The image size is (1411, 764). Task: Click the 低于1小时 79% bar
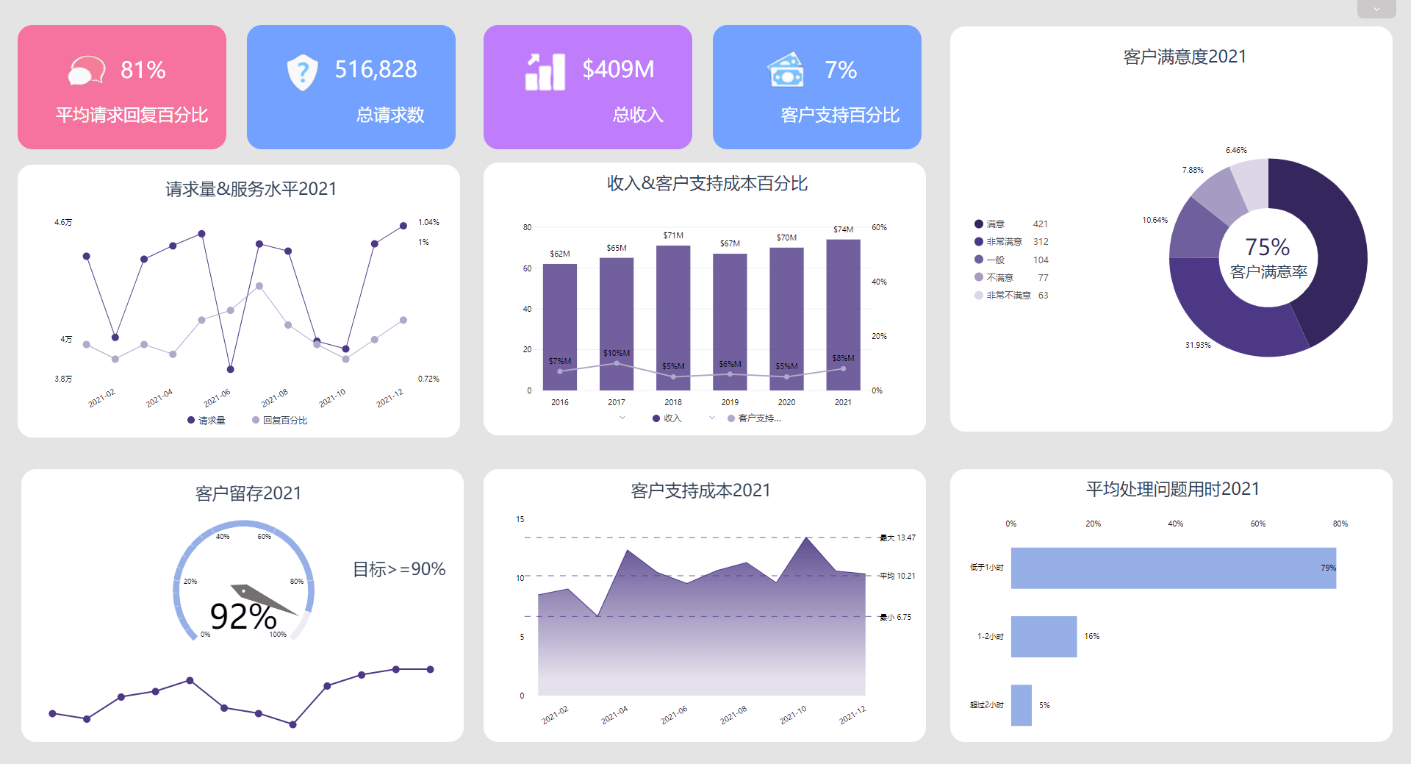point(1174,568)
